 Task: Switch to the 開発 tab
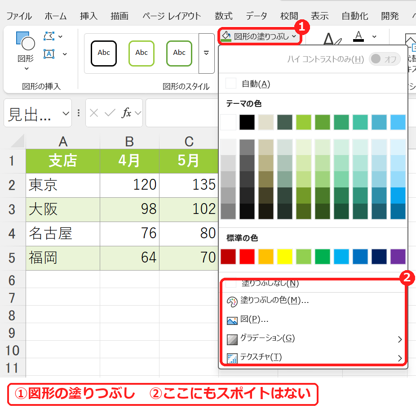pos(390,16)
